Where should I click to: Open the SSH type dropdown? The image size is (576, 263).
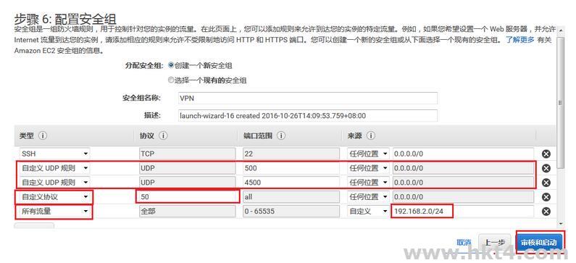click(54, 154)
